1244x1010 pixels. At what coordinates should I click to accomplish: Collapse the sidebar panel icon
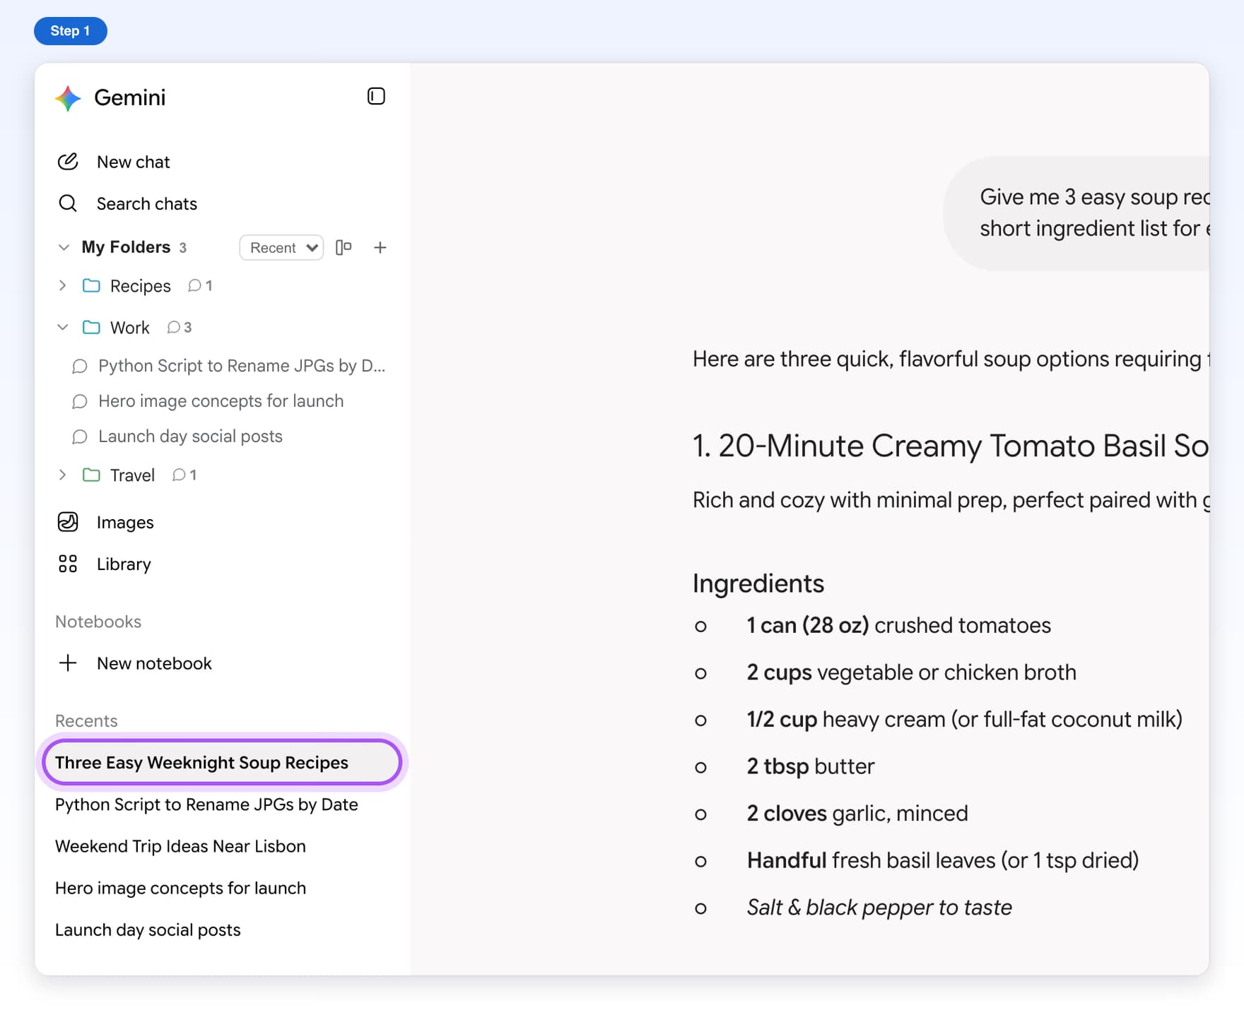click(376, 96)
